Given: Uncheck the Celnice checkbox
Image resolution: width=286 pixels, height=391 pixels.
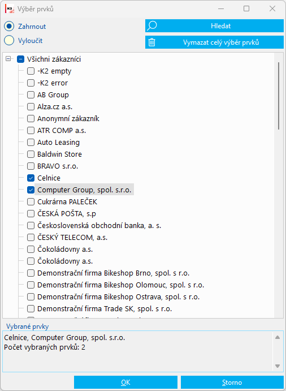Looking at the screenshot, I should pyautogui.click(x=31, y=178).
